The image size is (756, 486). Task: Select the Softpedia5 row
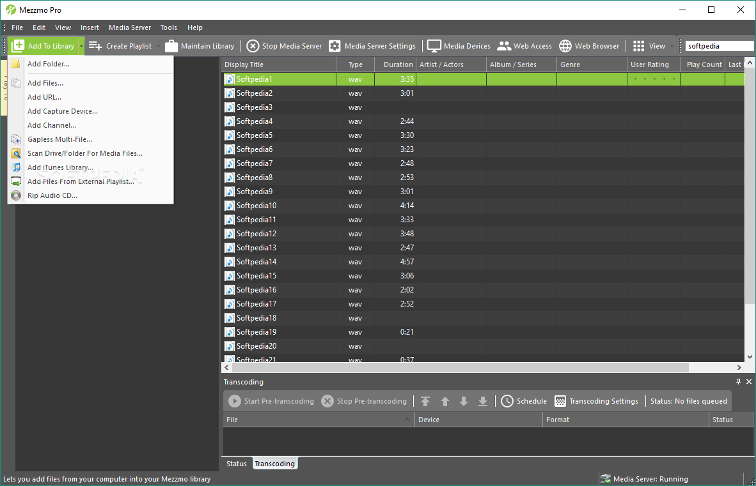click(x=482, y=135)
